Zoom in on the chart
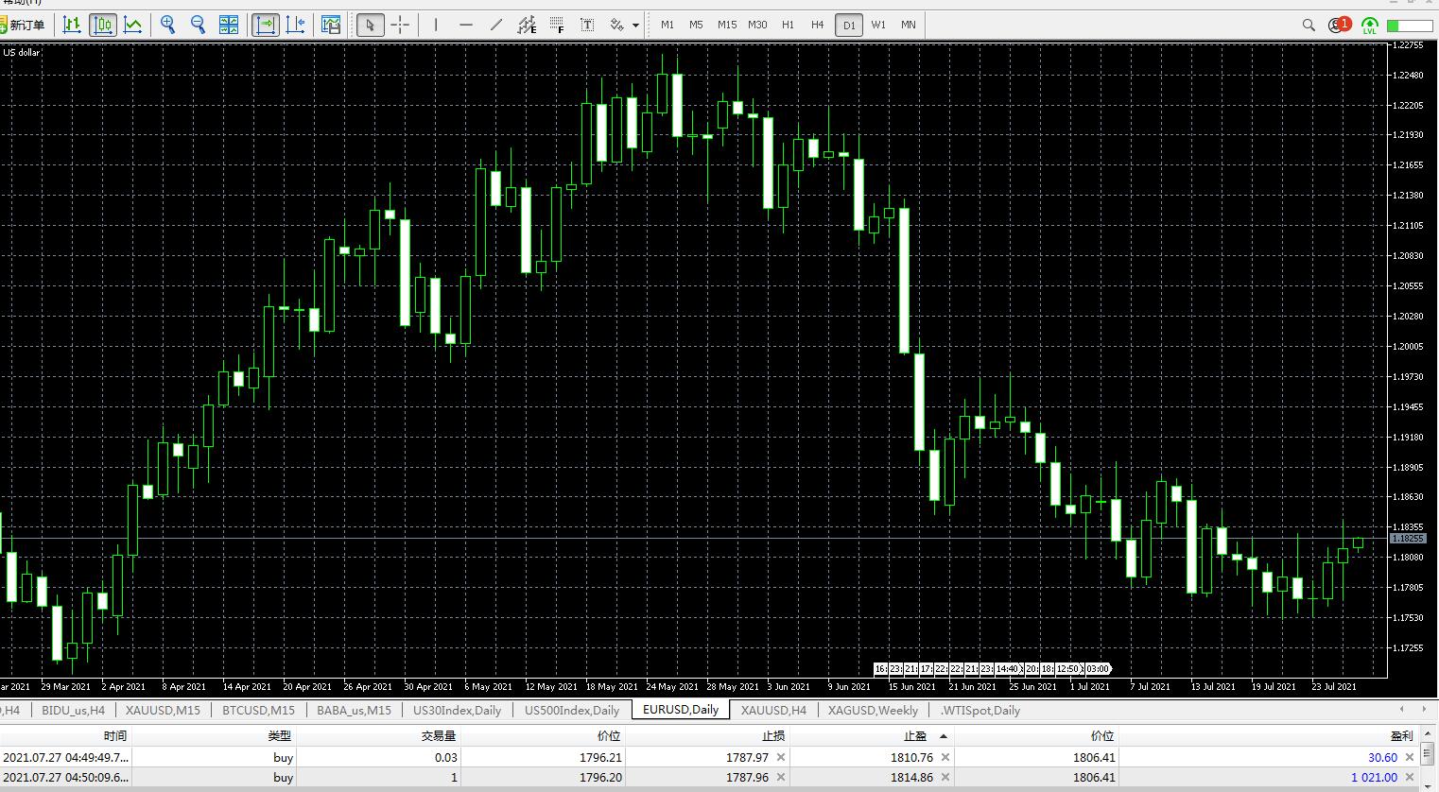The width and height of the screenshot is (1439, 792). [x=168, y=26]
